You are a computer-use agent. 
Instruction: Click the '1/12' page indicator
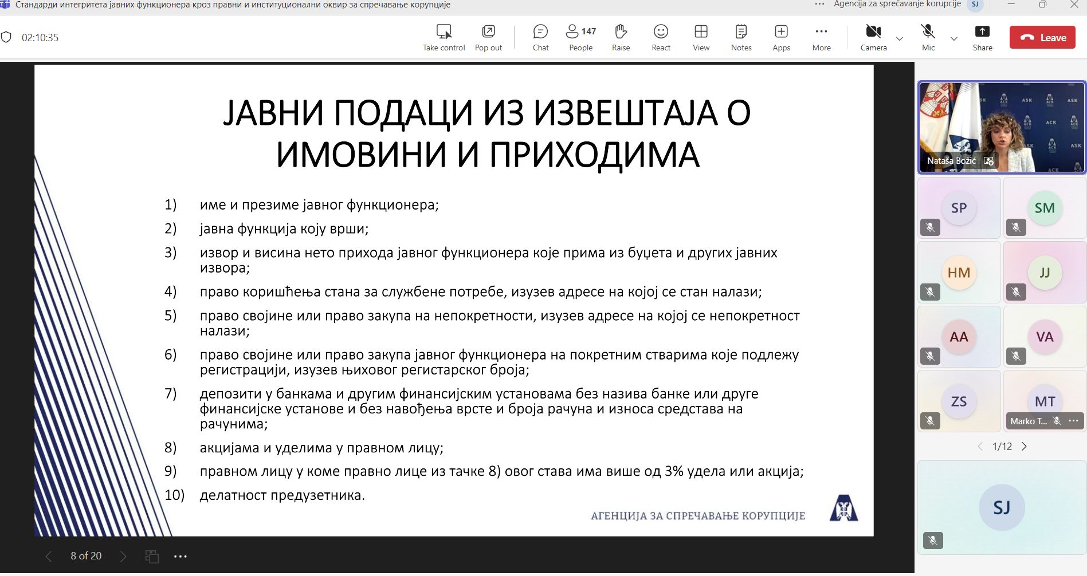click(x=1002, y=447)
